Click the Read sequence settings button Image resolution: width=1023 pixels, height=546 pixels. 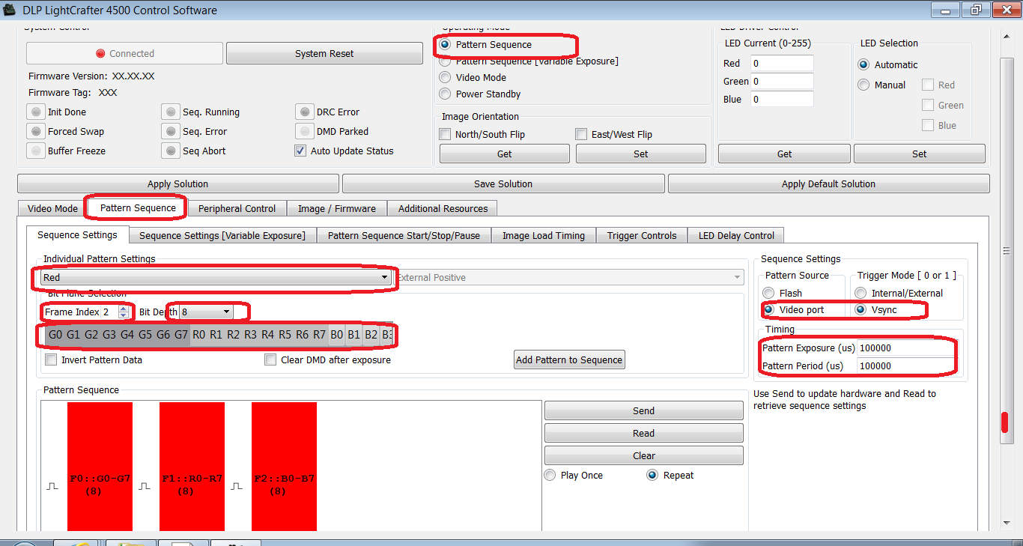643,434
